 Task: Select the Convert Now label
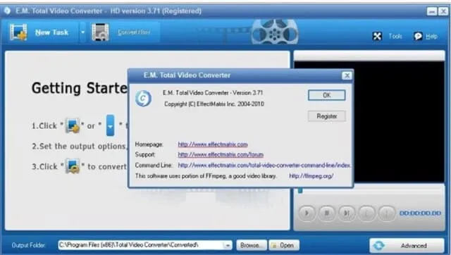pos(134,32)
